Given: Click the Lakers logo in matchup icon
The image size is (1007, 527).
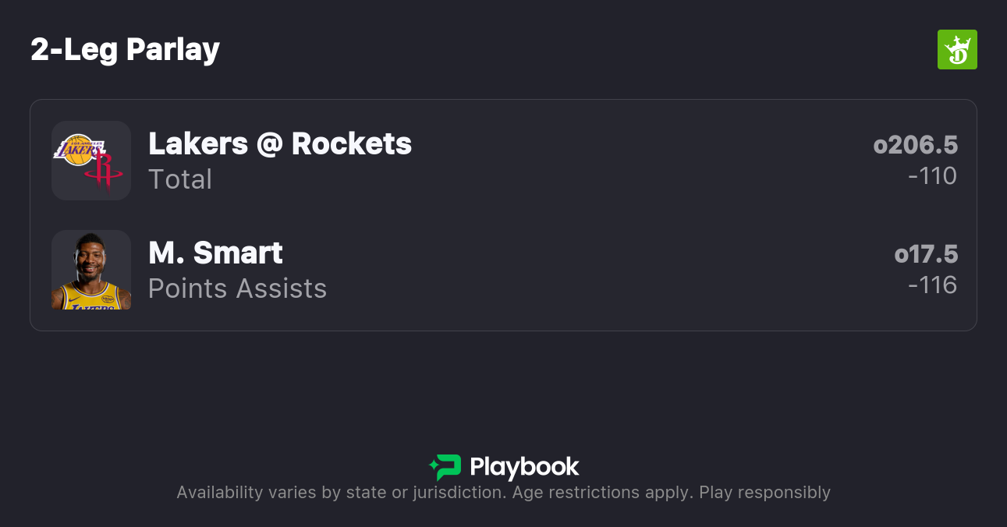Looking at the screenshot, I should click(78, 149).
